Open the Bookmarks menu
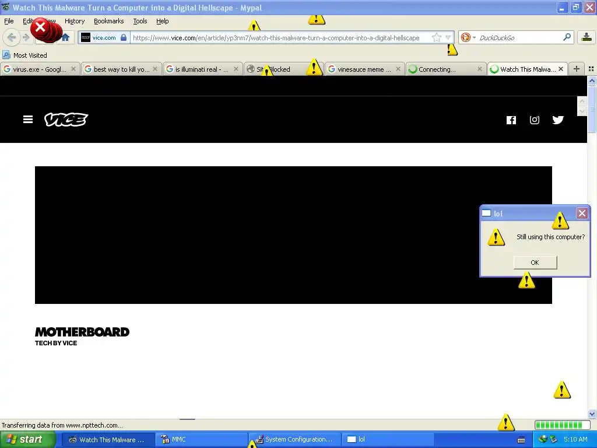597x448 pixels. (109, 21)
